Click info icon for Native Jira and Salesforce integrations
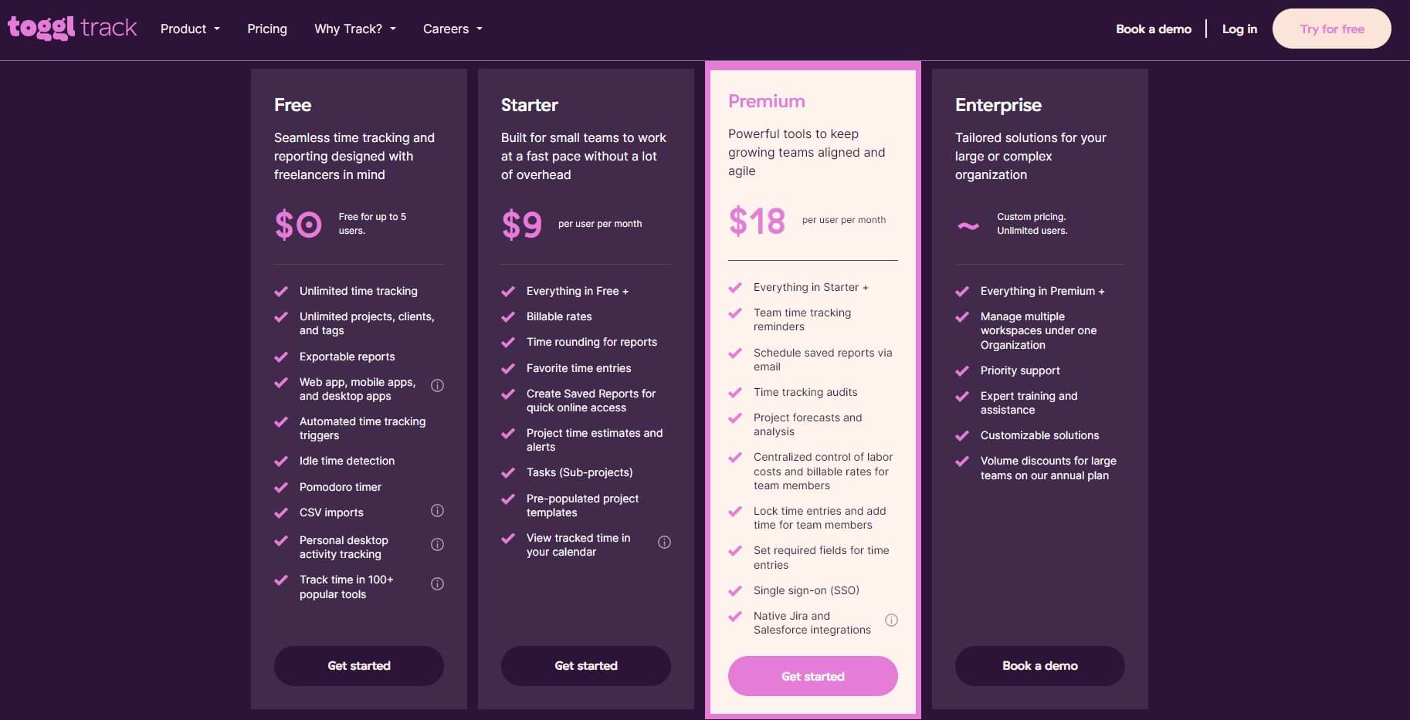 [x=891, y=620]
